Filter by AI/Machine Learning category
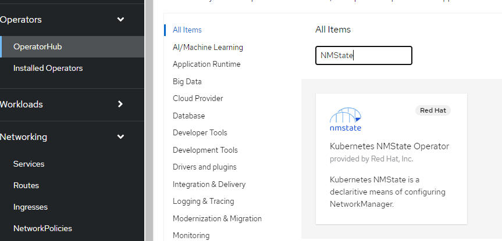 [x=208, y=47]
